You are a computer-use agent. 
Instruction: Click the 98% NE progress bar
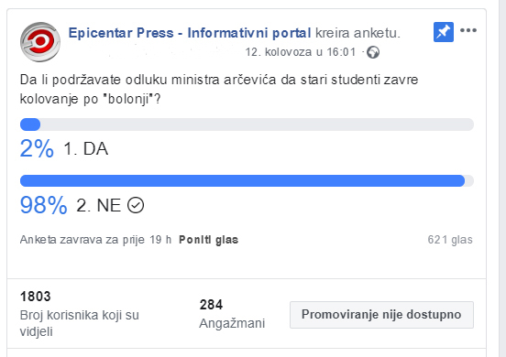(x=247, y=180)
